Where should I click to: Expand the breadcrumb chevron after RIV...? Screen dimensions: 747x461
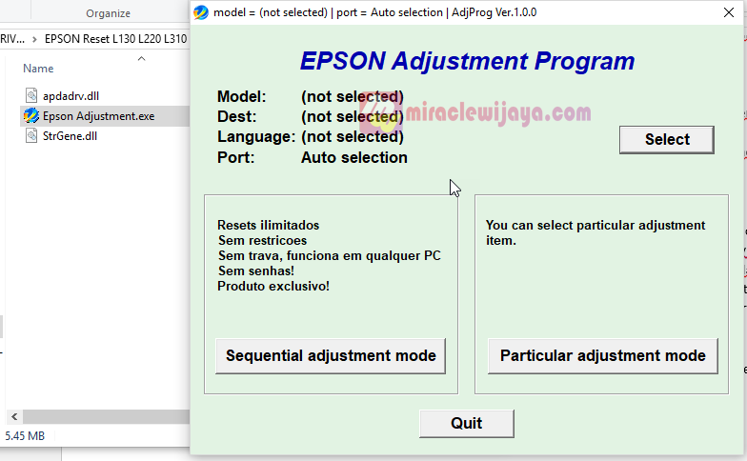click(34, 39)
